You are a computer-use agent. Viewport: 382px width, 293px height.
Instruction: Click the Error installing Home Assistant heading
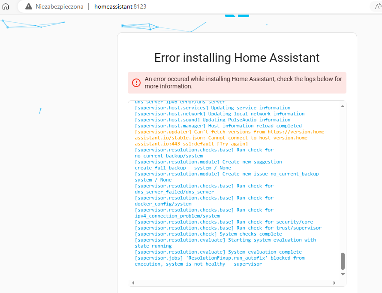point(237,58)
